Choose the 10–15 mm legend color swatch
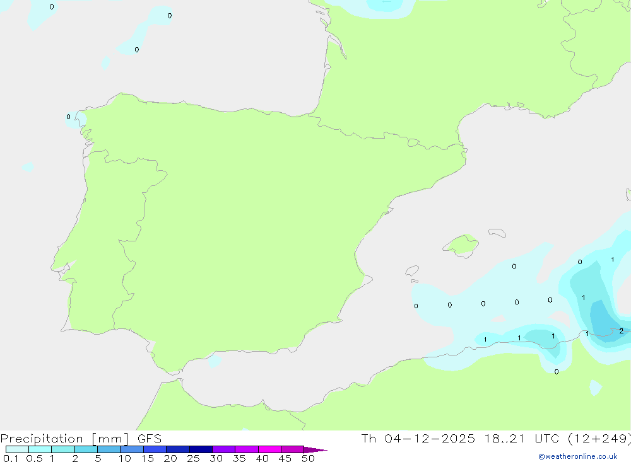This screenshot has width=631, height=462. tap(132, 449)
